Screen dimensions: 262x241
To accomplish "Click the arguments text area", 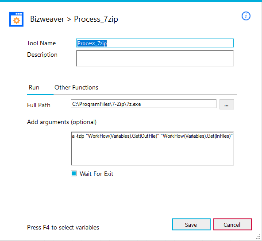I will click(152, 149).
